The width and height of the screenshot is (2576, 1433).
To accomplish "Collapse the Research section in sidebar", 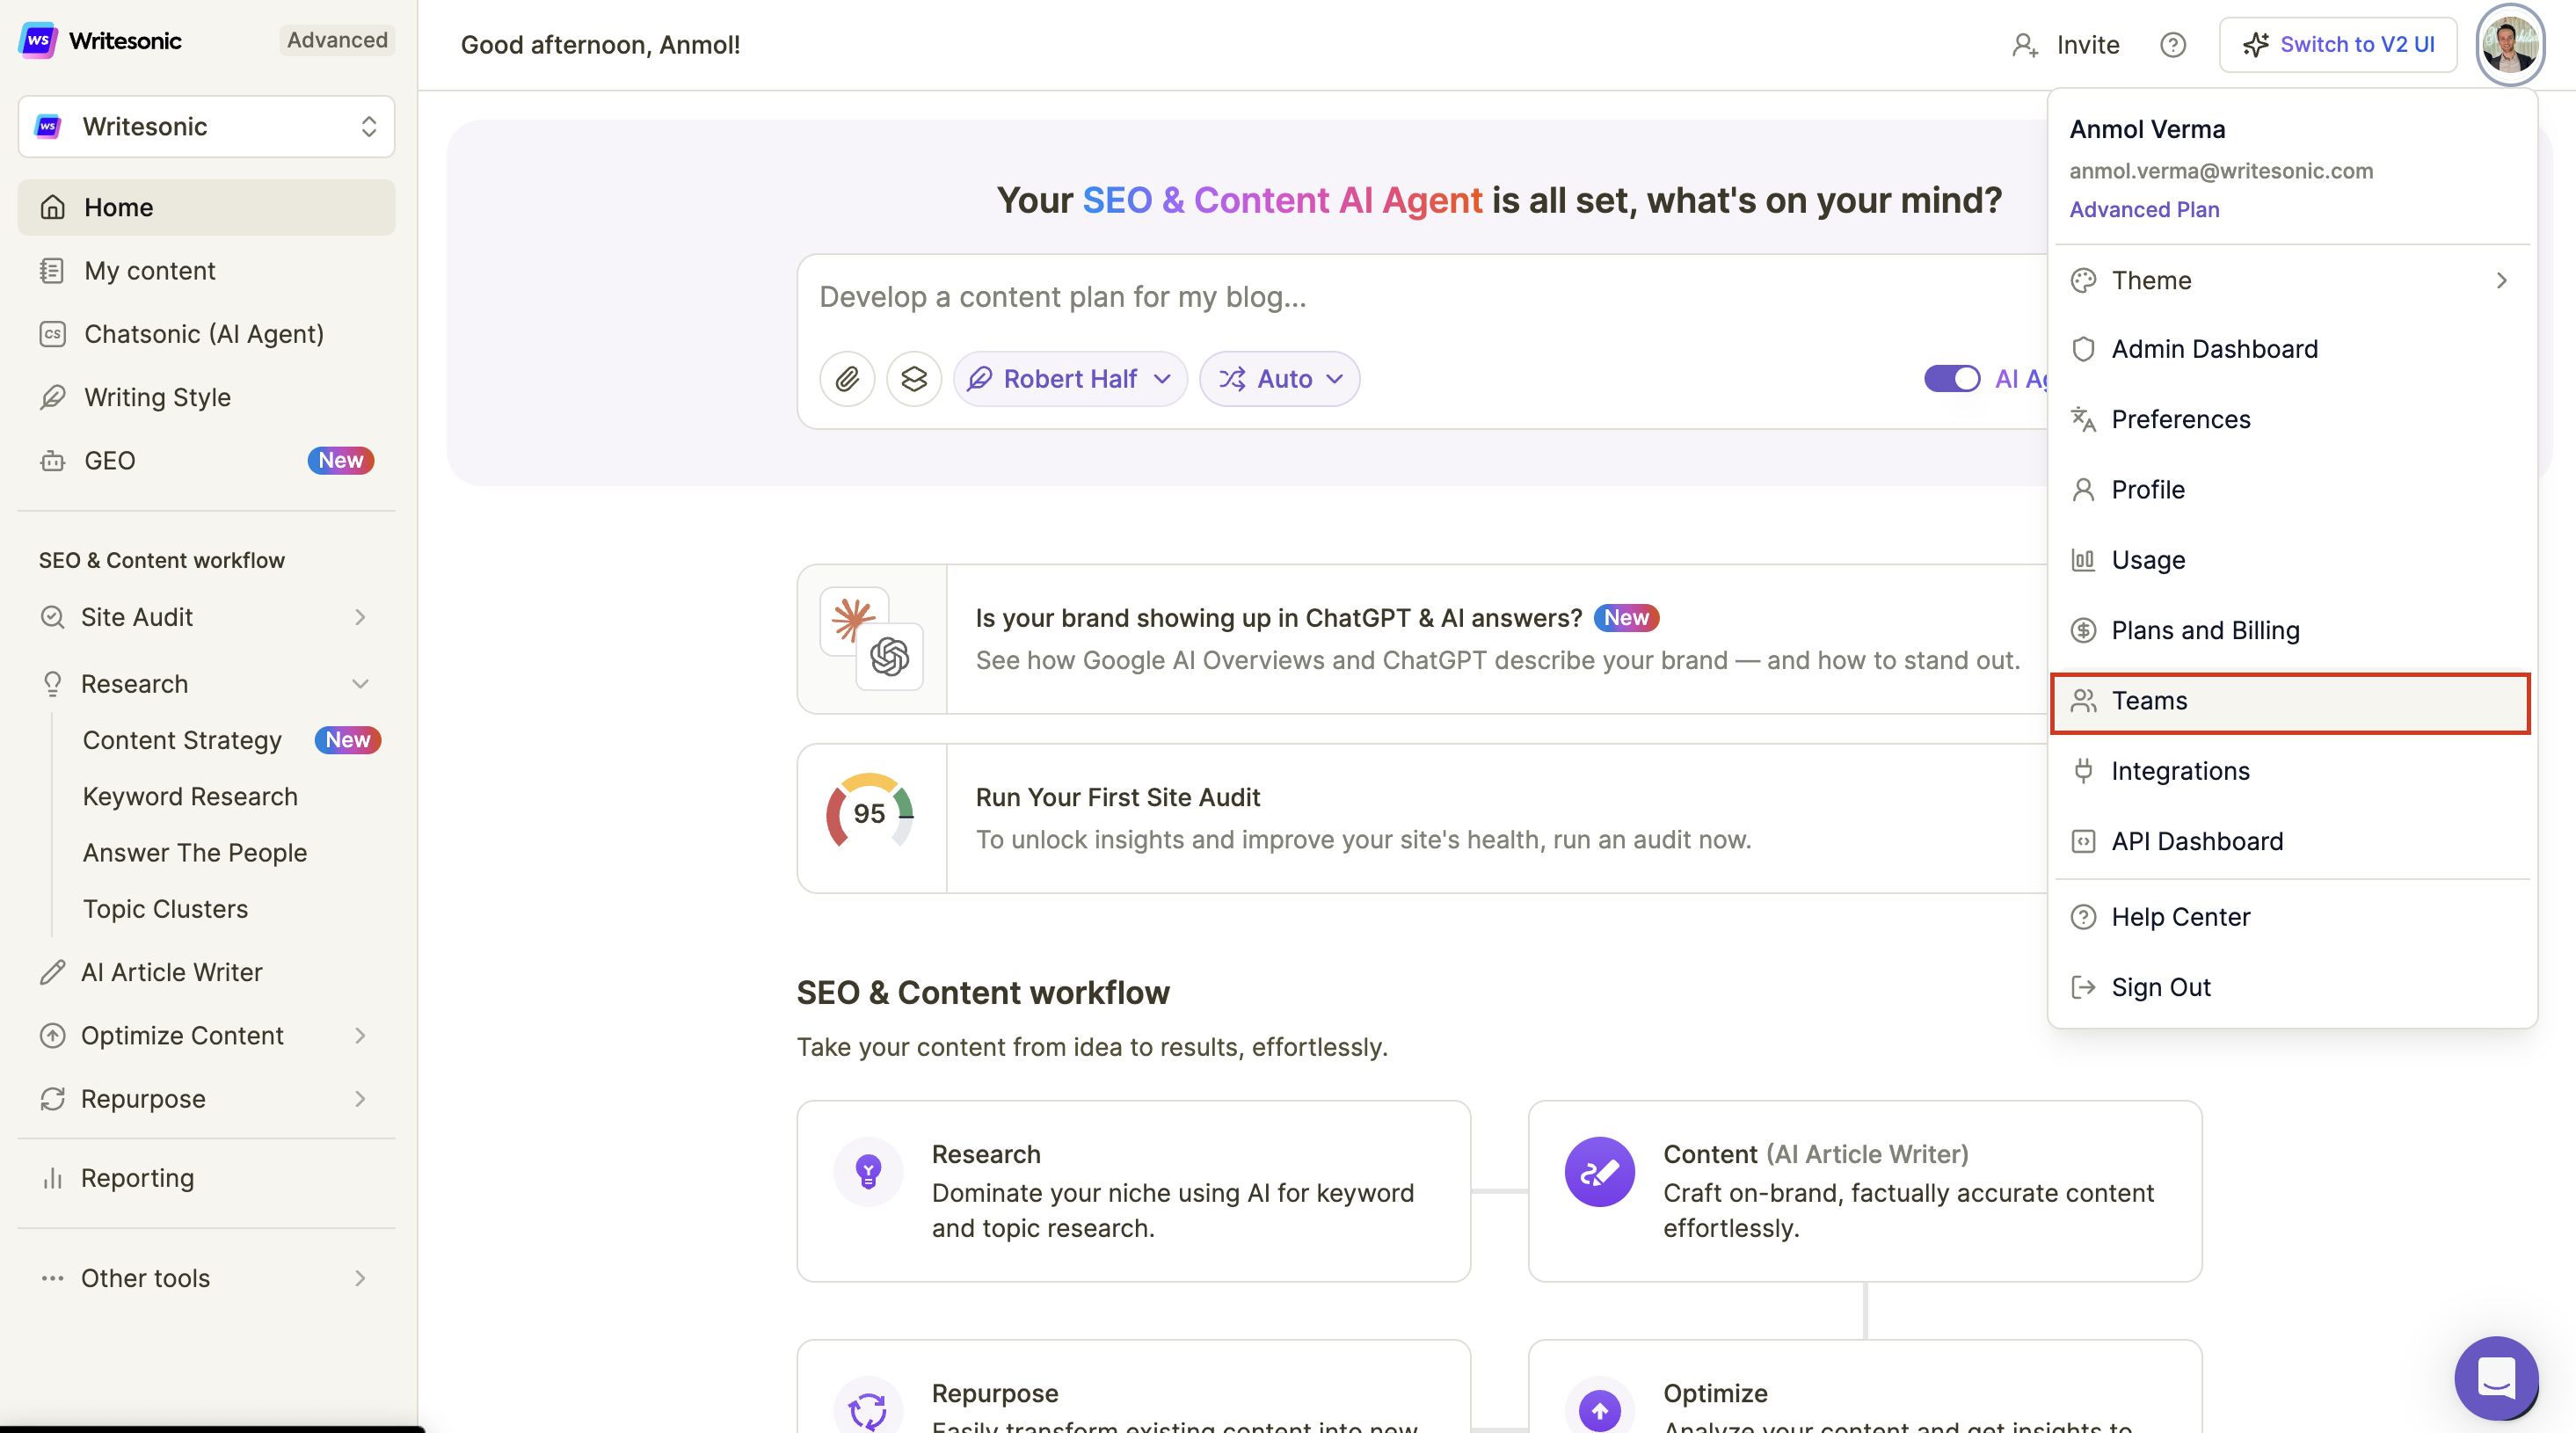I will [x=360, y=684].
